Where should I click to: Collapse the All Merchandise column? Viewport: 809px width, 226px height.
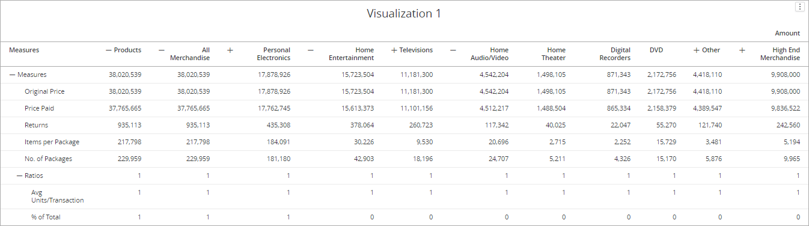(x=161, y=50)
